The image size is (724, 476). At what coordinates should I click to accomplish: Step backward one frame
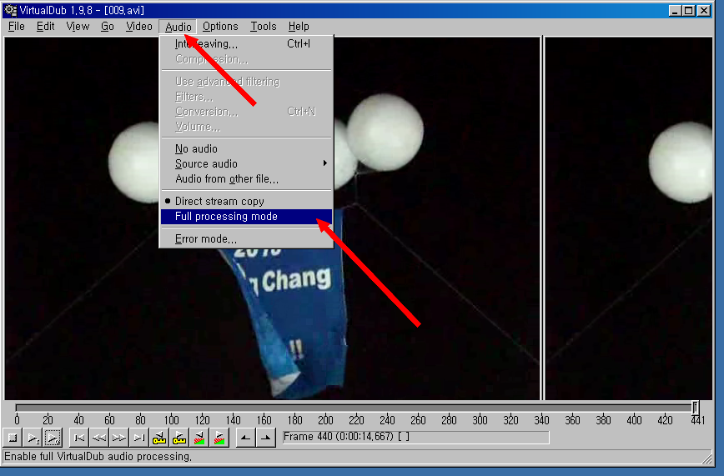point(99,438)
